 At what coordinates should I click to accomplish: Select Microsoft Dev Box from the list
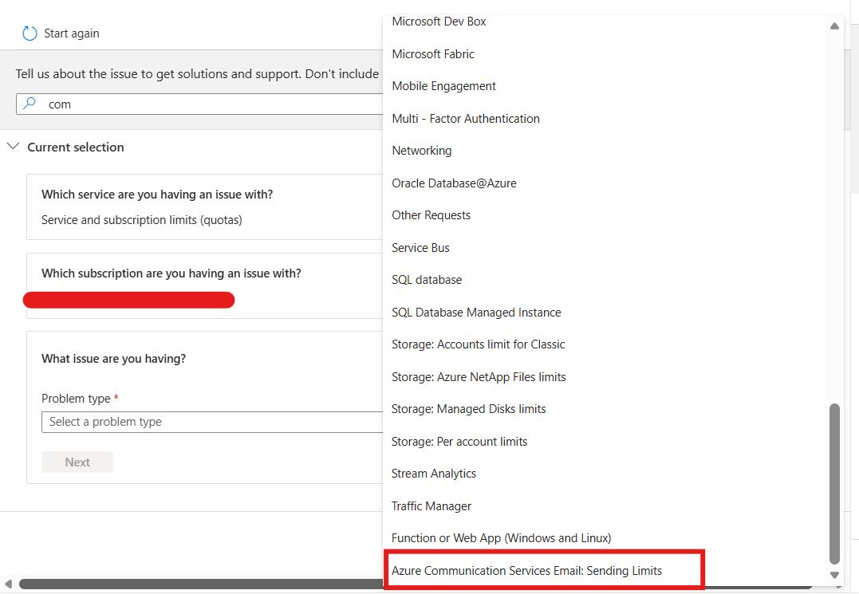pos(439,22)
